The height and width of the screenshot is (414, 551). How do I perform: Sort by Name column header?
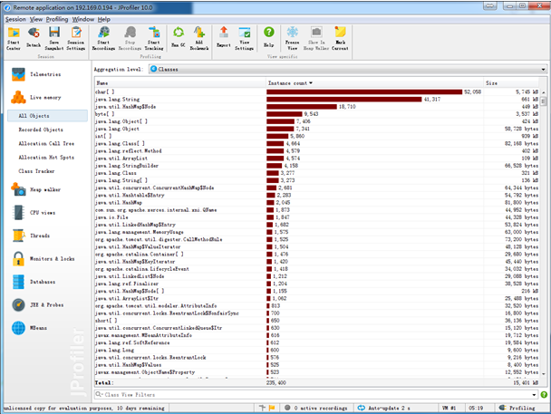coord(180,83)
